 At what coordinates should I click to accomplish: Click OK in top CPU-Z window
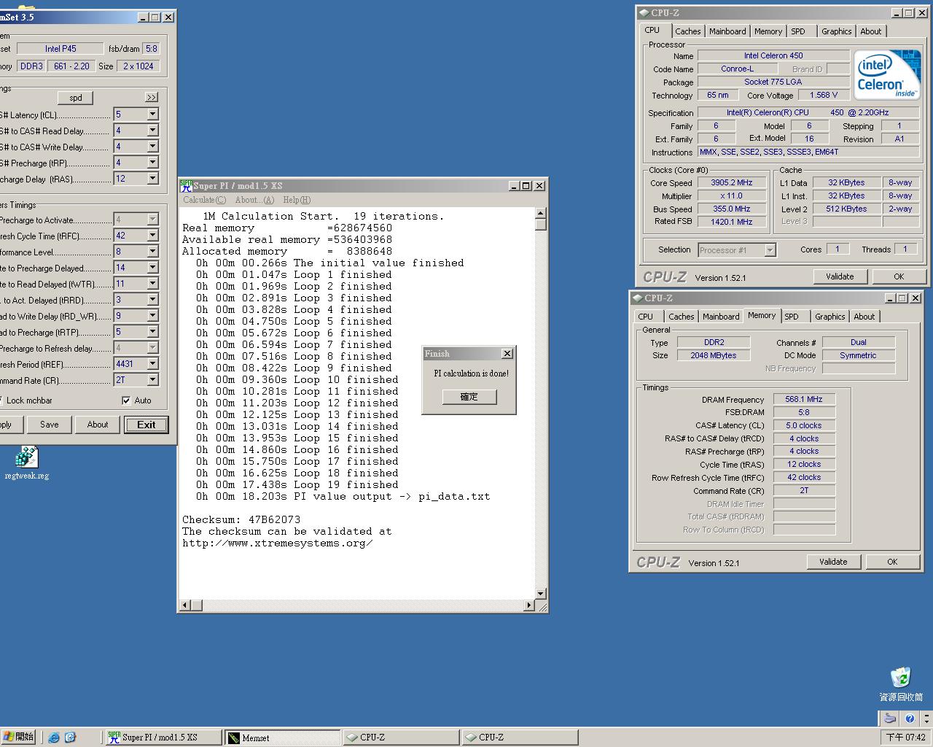coord(899,276)
